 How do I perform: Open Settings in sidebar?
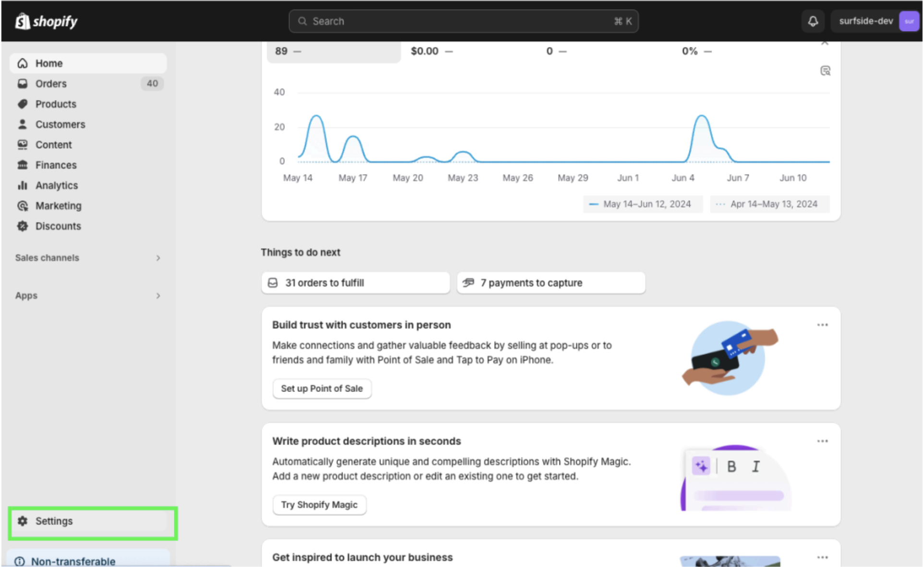pos(88,521)
